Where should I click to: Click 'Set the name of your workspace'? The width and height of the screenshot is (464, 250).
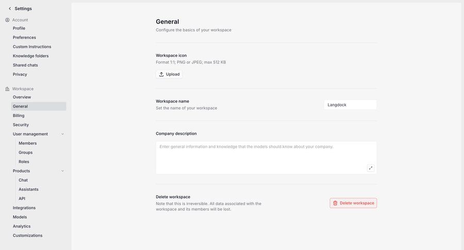tap(187, 108)
